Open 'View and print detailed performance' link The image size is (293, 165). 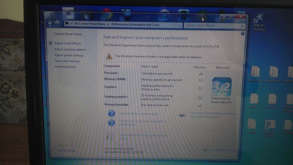pyautogui.click(x=213, y=115)
